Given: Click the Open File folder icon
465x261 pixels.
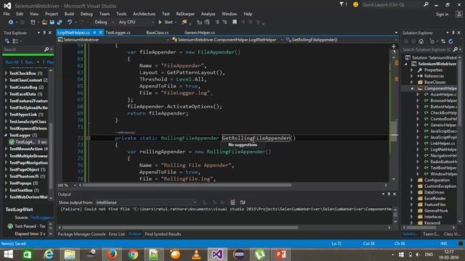Looking at the screenshot, I should click(44, 22).
